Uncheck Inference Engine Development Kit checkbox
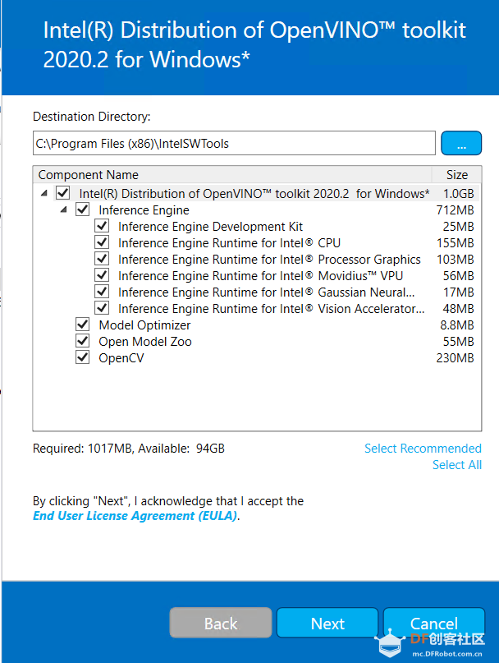Viewport: 499px width, 663px height. point(102,226)
